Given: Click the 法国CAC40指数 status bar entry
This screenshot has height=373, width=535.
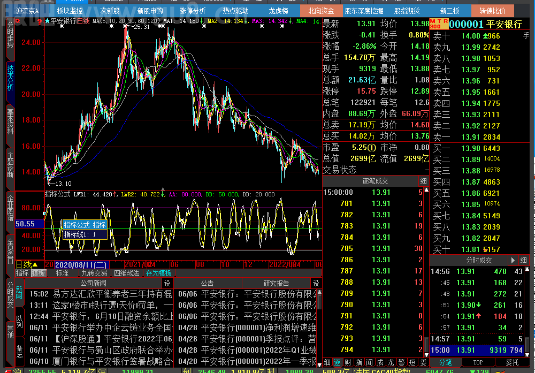Looking at the screenshot, I should (383, 371).
